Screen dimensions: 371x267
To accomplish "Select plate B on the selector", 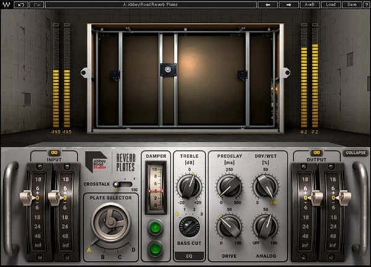I will [x=103, y=257].
